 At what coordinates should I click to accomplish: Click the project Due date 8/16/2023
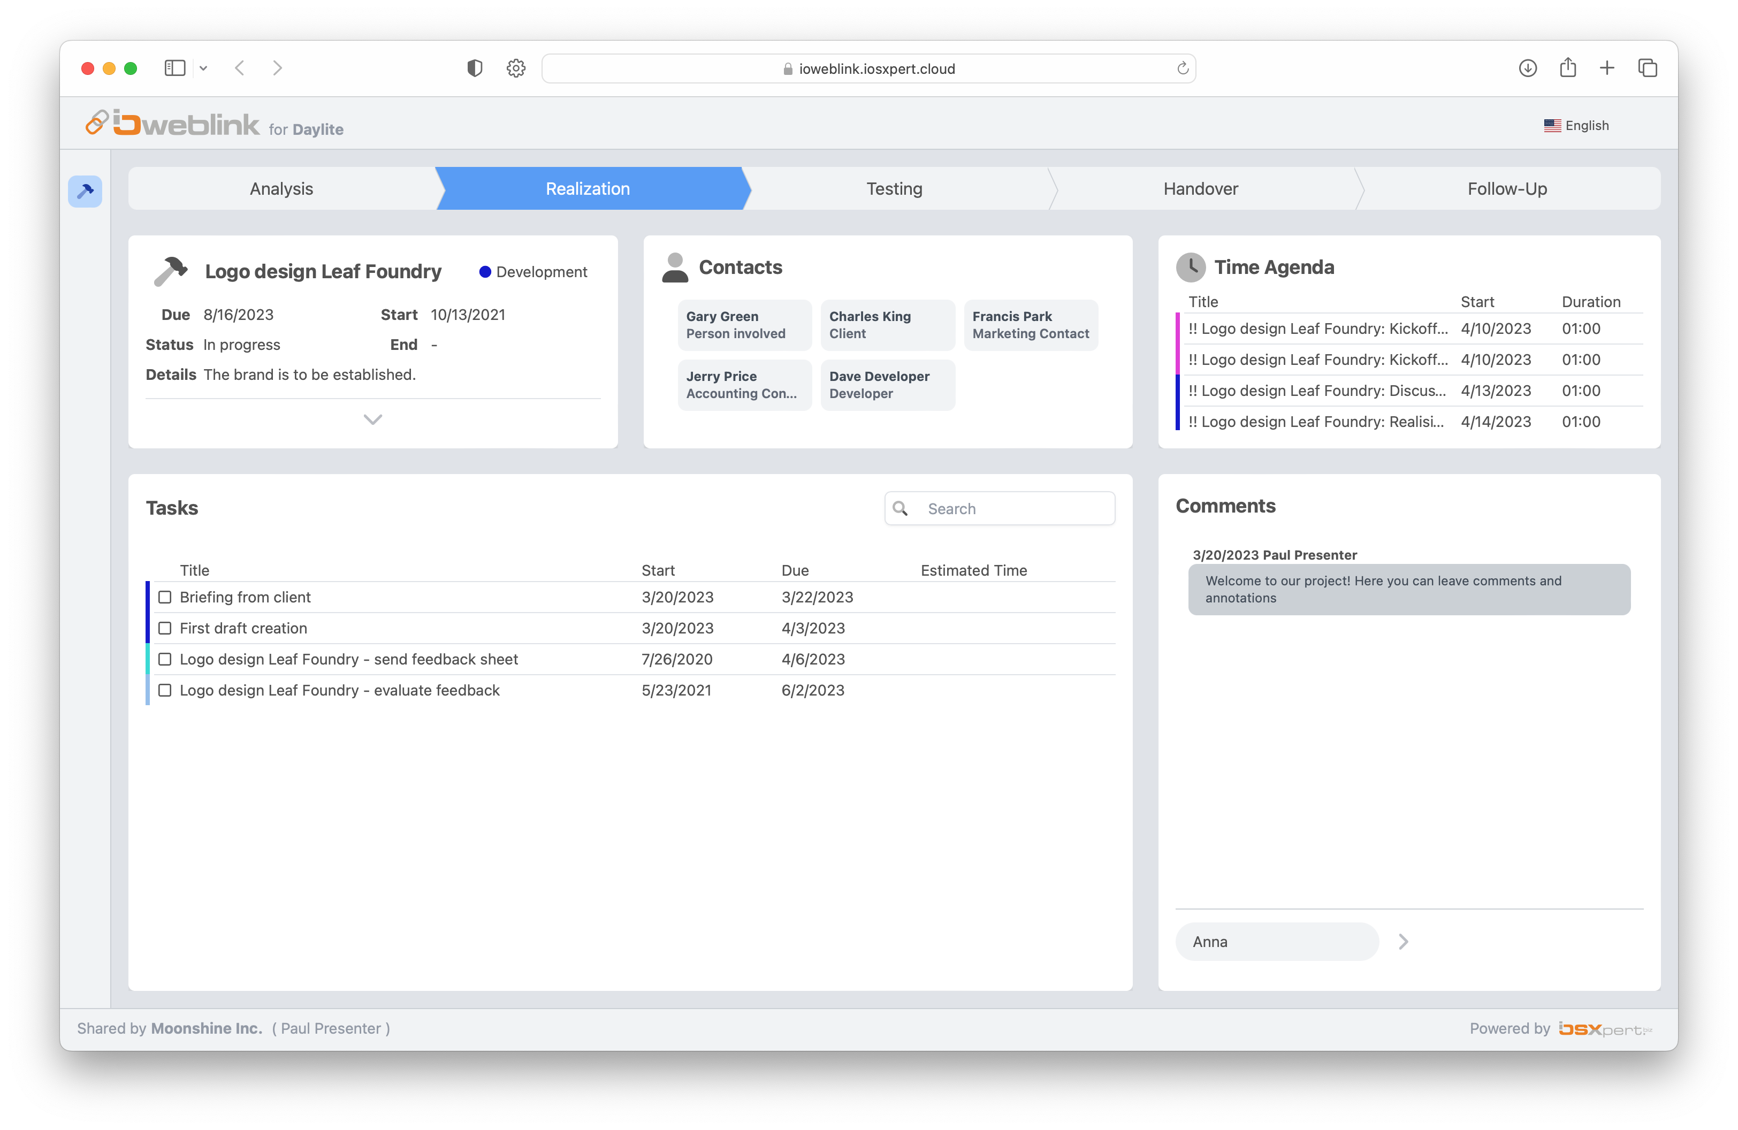tap(238, 315)
